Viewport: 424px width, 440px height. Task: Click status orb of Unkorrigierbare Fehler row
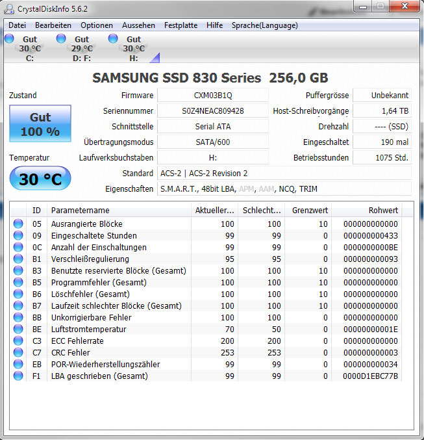click(x=18, y=317)
